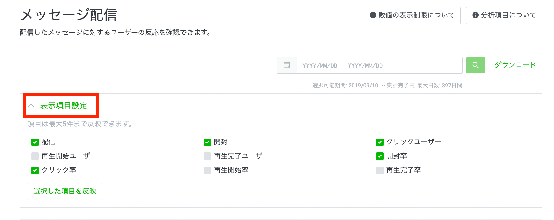Screen dimensions: 554x220
Task: Collapse 表示項目設定 using the chevron arrow
Action: click(x=31, y=106)
